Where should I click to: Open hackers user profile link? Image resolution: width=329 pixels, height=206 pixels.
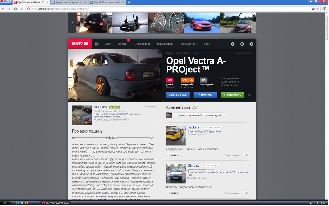click(193, 127)
